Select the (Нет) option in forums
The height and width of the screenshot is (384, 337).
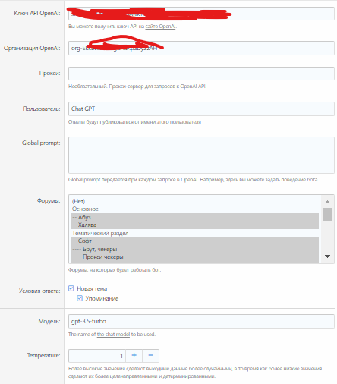coord(195,201)
